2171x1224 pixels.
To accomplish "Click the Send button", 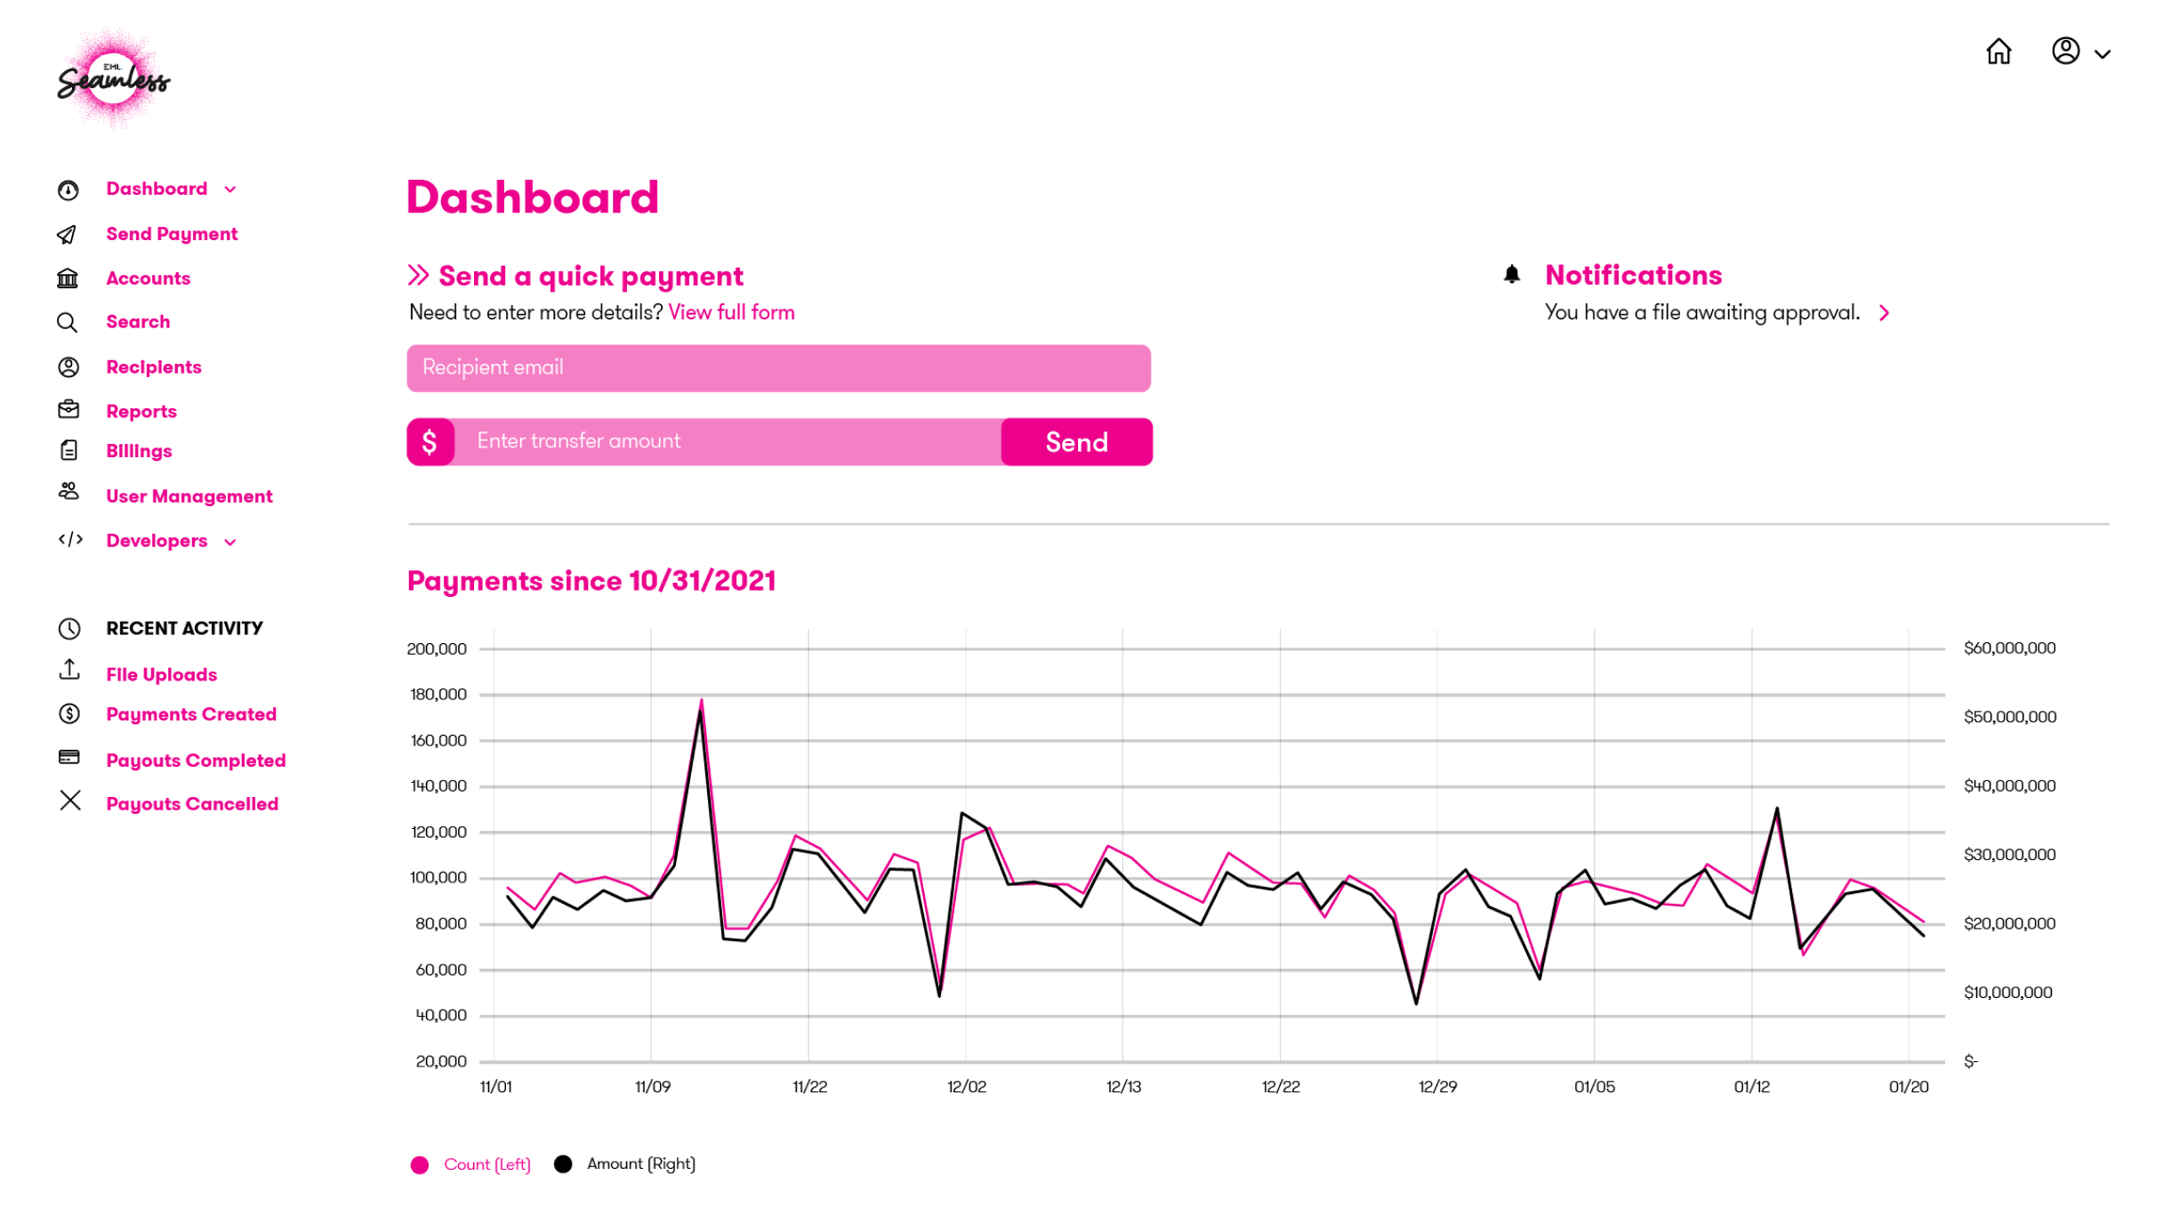I will (x=1076, y=442).
